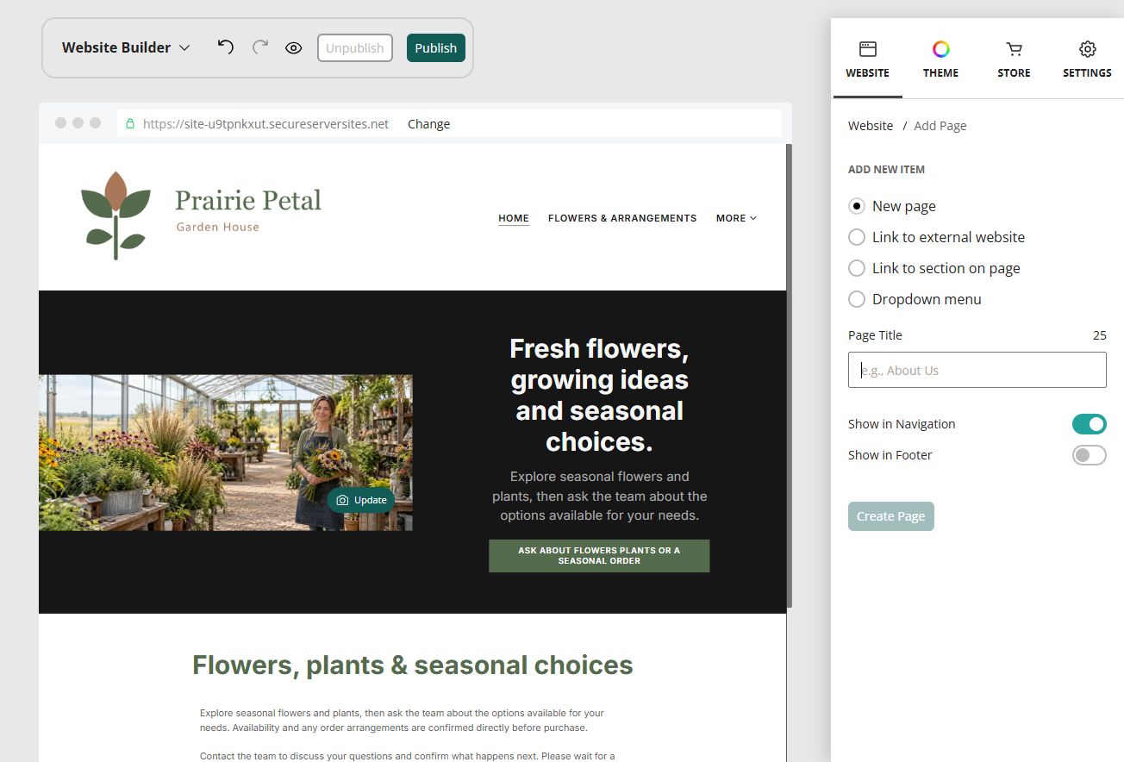
Task: Open the Website Builder dropdown menu
Action: coord(125,47)
